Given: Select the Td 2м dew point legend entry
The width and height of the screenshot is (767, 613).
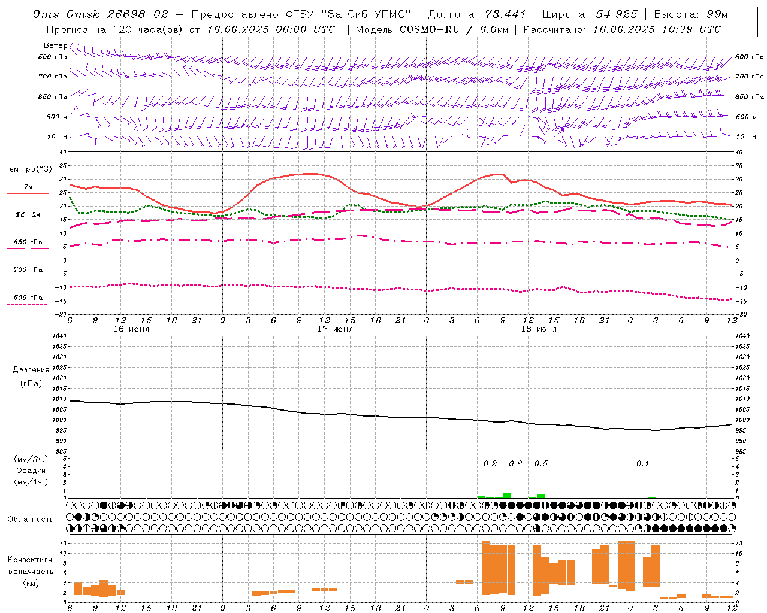Looking at the screenshot, I should tap(28, 214).
